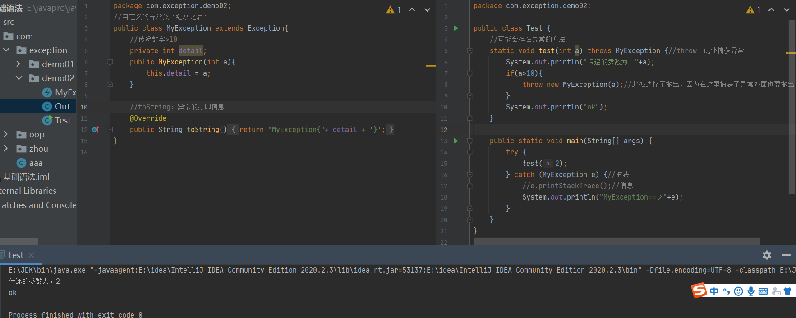796x318 pixels.
Task: Close the Test run tab
Action: pyautogui.click(x=31, y=255)
